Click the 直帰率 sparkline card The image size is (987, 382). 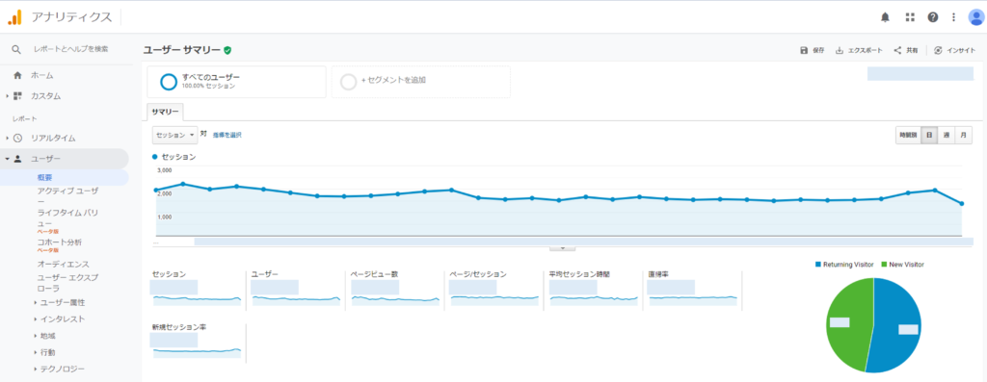tap(694, 290)
